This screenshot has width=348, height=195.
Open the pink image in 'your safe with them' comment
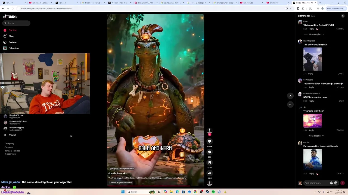tap(313, 121)
